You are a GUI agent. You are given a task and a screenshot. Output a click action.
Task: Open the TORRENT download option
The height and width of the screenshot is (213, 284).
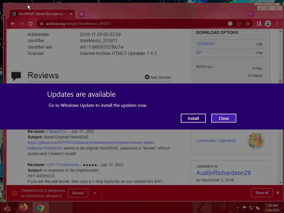click(205, 44)
